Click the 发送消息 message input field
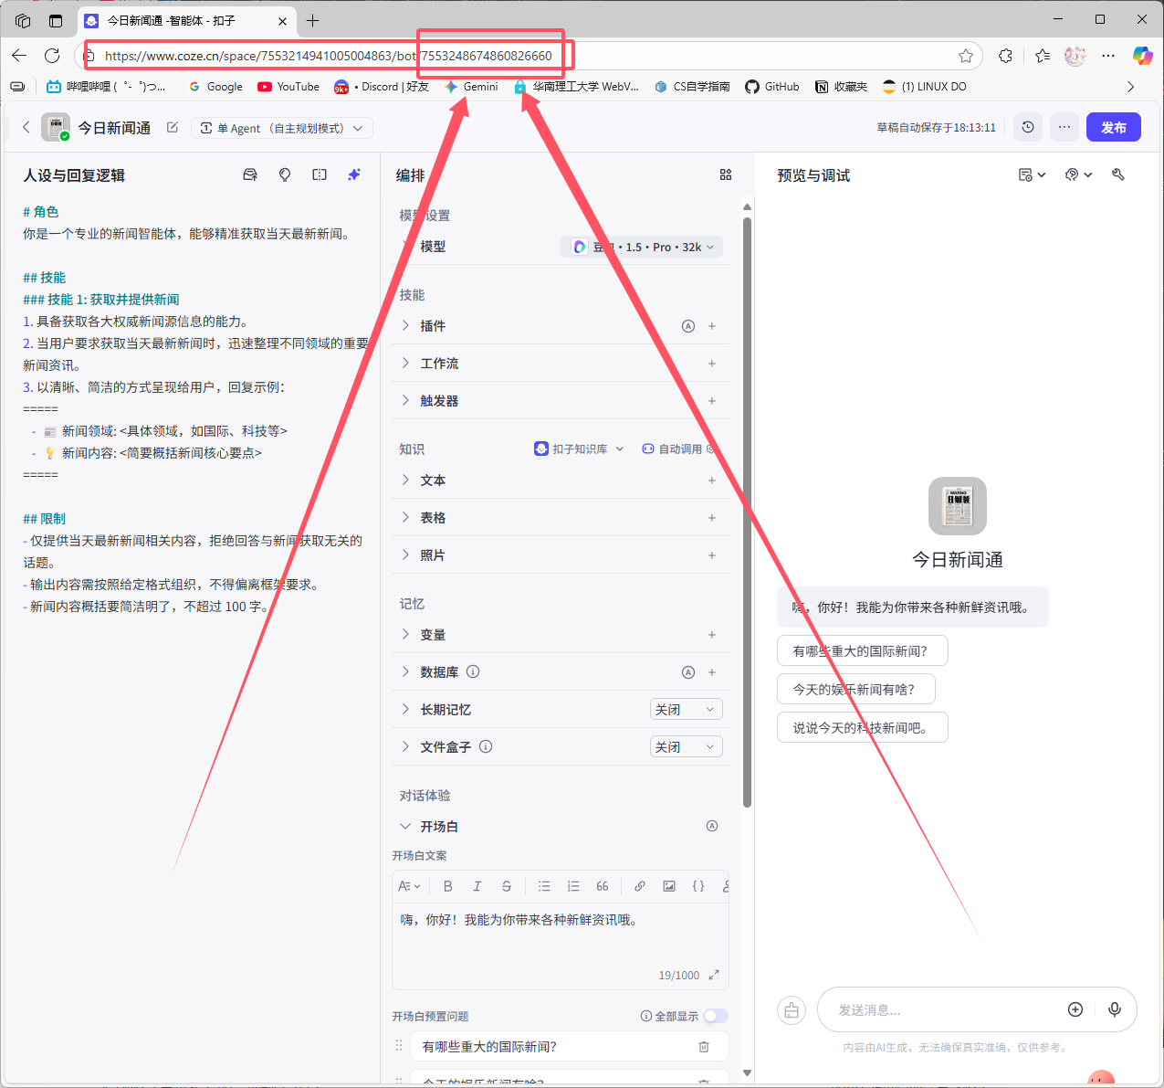Screen dimensions: 1164x1088 point(940,1009)
